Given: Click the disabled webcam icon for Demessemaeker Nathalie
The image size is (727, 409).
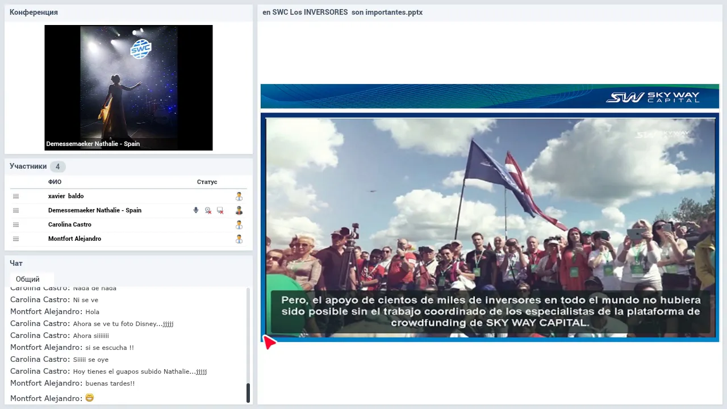Looking at the screenshot, I should coord(208,210).
